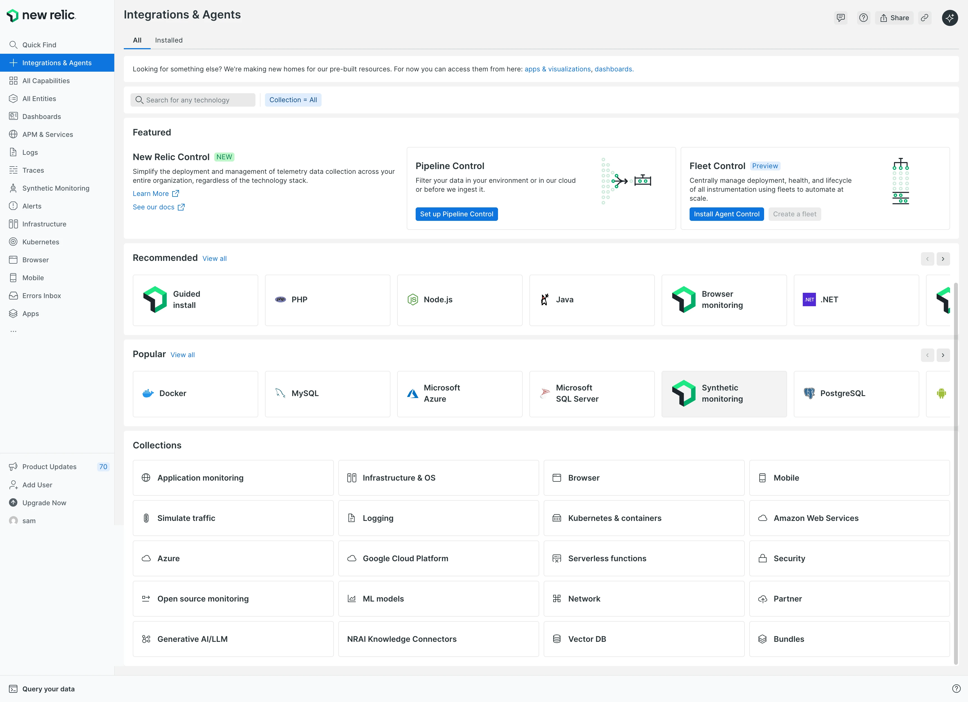Open the Collection = All filter
This screenshot has height=702, width=968.
[x=293, y=100]
